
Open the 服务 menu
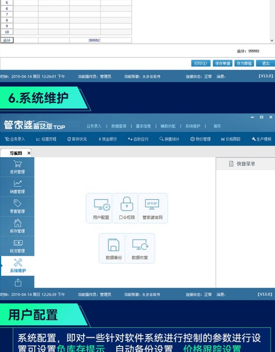click(x=217, y=126)
